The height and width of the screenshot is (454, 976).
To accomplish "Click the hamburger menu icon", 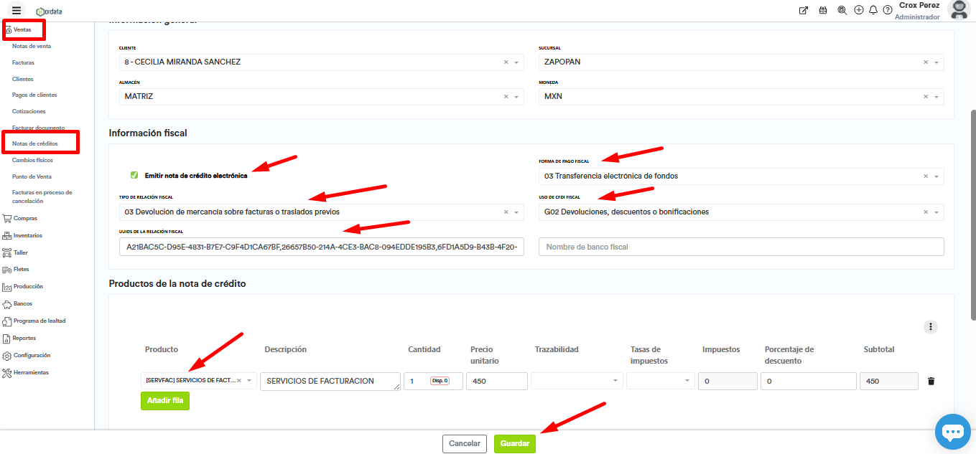I will (17, 10).
